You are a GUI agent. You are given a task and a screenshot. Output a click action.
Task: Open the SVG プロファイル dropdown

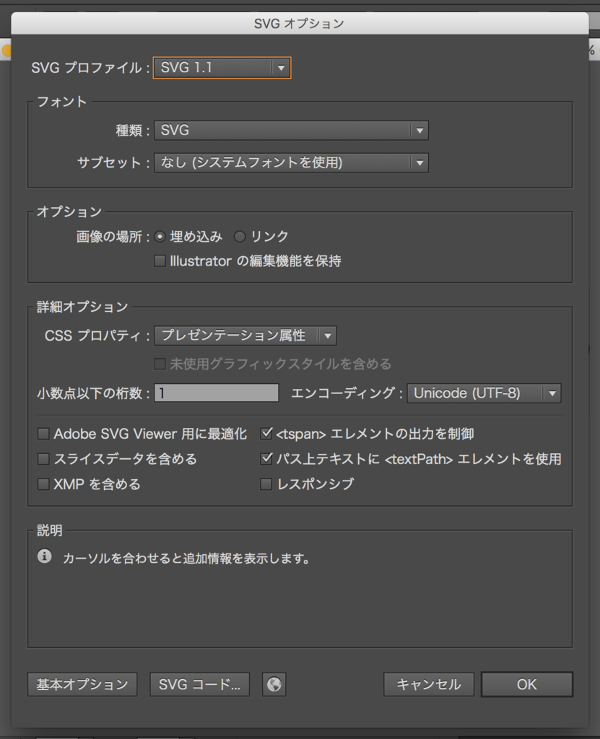(x=222, y=67)
